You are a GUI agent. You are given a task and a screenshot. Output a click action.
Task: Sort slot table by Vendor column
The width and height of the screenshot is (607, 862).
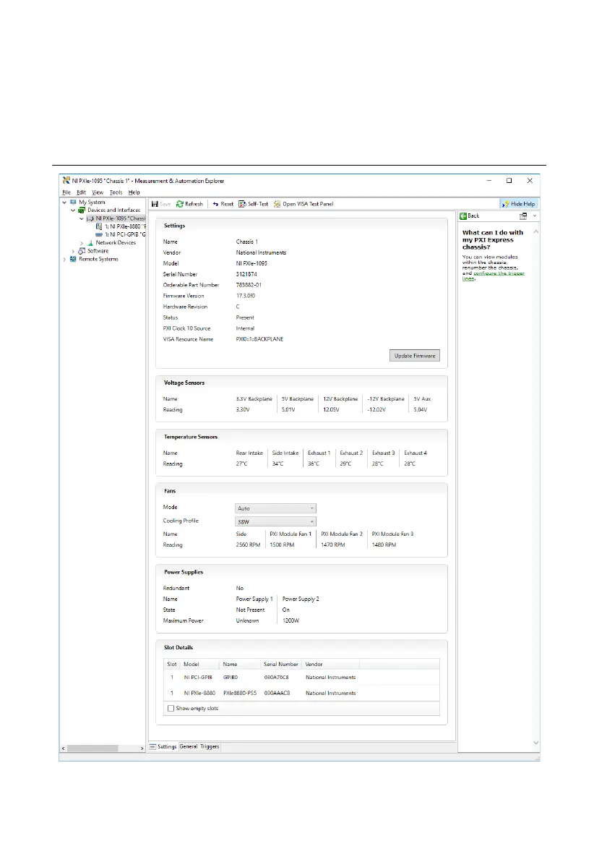coord(330,664)
